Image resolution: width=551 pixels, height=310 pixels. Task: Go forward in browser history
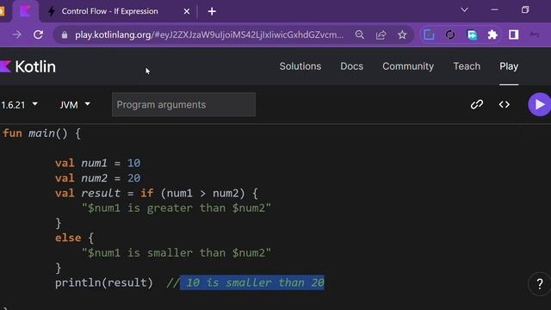pos(16,34)
